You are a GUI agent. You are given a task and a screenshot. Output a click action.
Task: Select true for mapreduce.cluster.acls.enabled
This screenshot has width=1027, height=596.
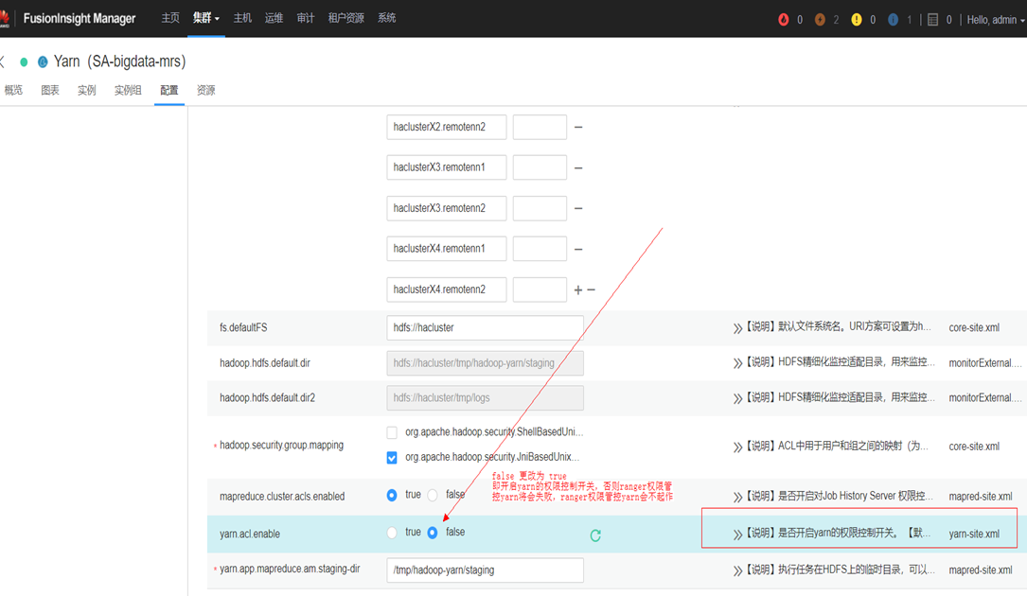[x=392, y=495]
